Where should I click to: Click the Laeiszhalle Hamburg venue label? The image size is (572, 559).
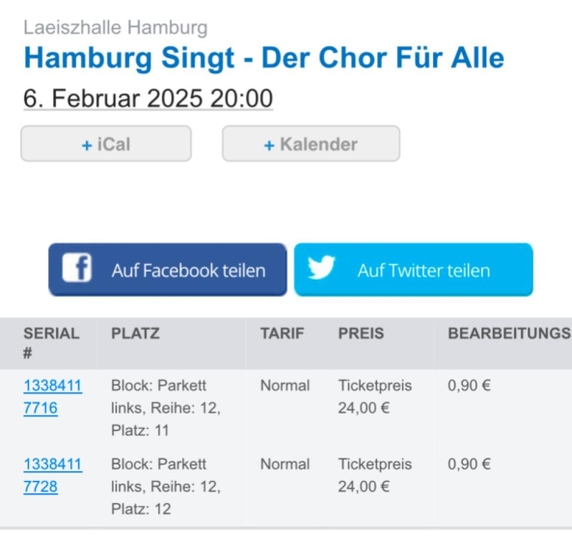[x=116, y=28]
